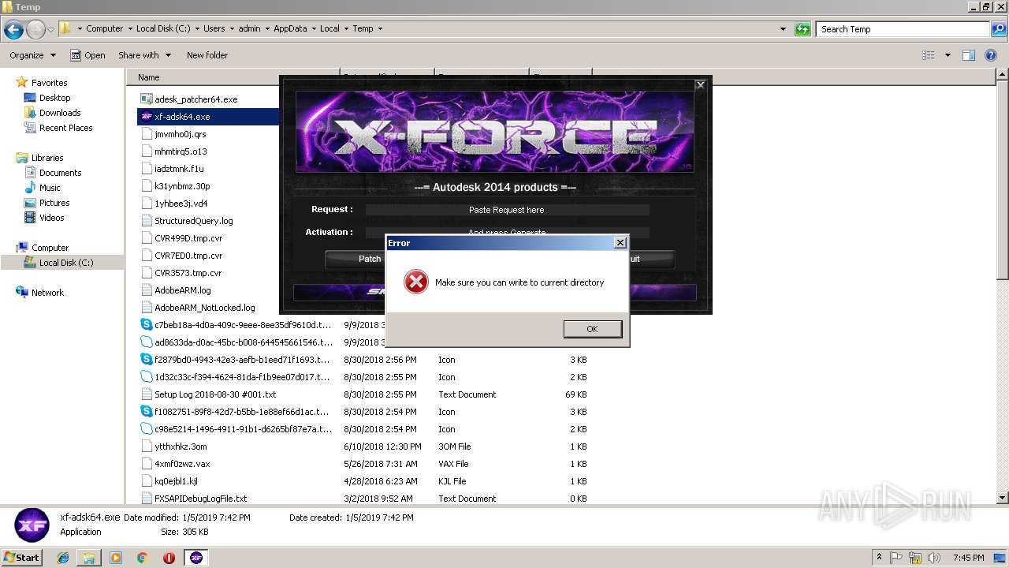Viewport: 1009px width, 568px height.
Task: Select Music library
Action: pyautogui.click(x=50, y=188)
